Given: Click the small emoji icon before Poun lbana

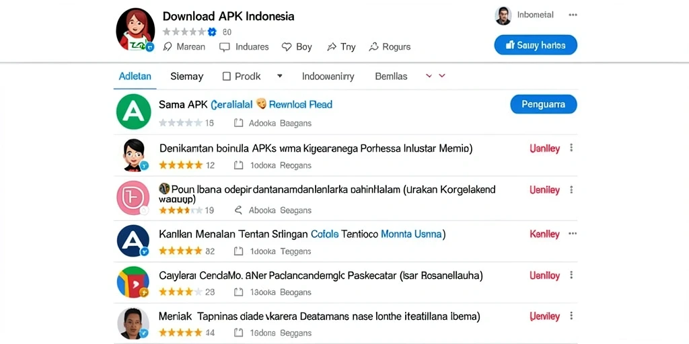Looking at the screenshot, I should [164, 189].
